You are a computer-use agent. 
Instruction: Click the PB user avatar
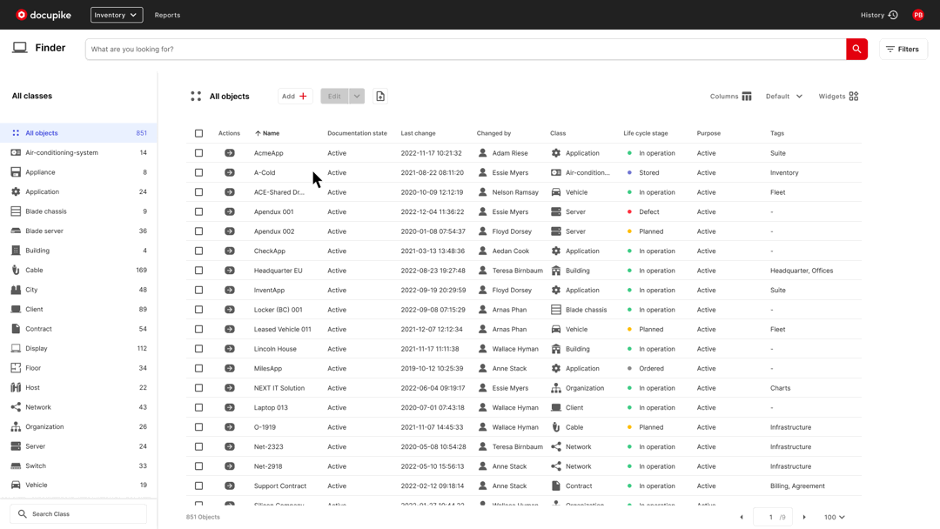pos(917,14)
